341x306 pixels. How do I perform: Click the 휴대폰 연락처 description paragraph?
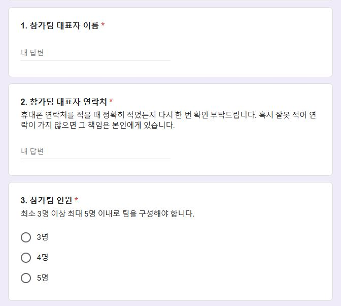[x=168, y=120]
